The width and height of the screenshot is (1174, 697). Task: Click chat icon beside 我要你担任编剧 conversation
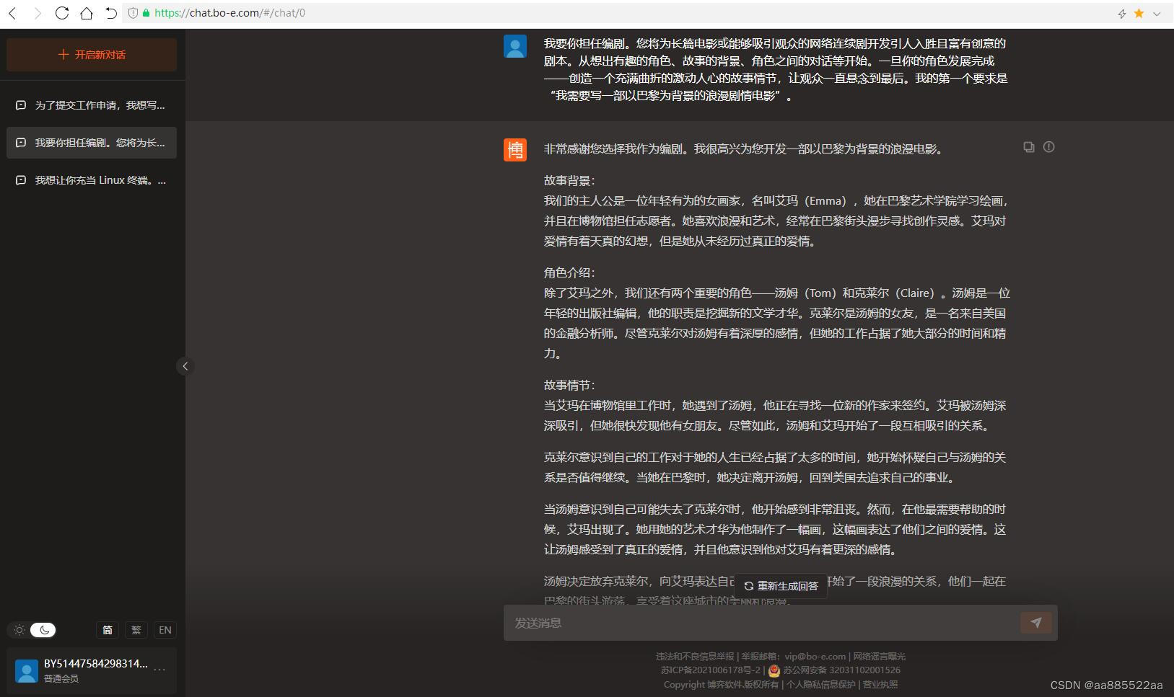pos(21,143)
